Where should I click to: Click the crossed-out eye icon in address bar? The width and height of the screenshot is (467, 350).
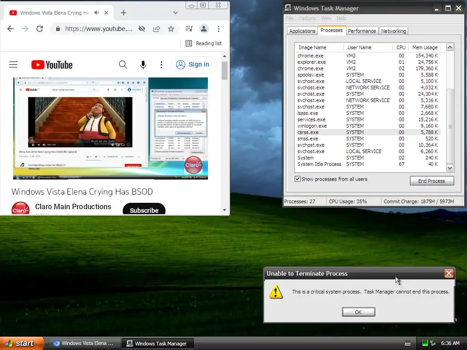tap(142, 29)
